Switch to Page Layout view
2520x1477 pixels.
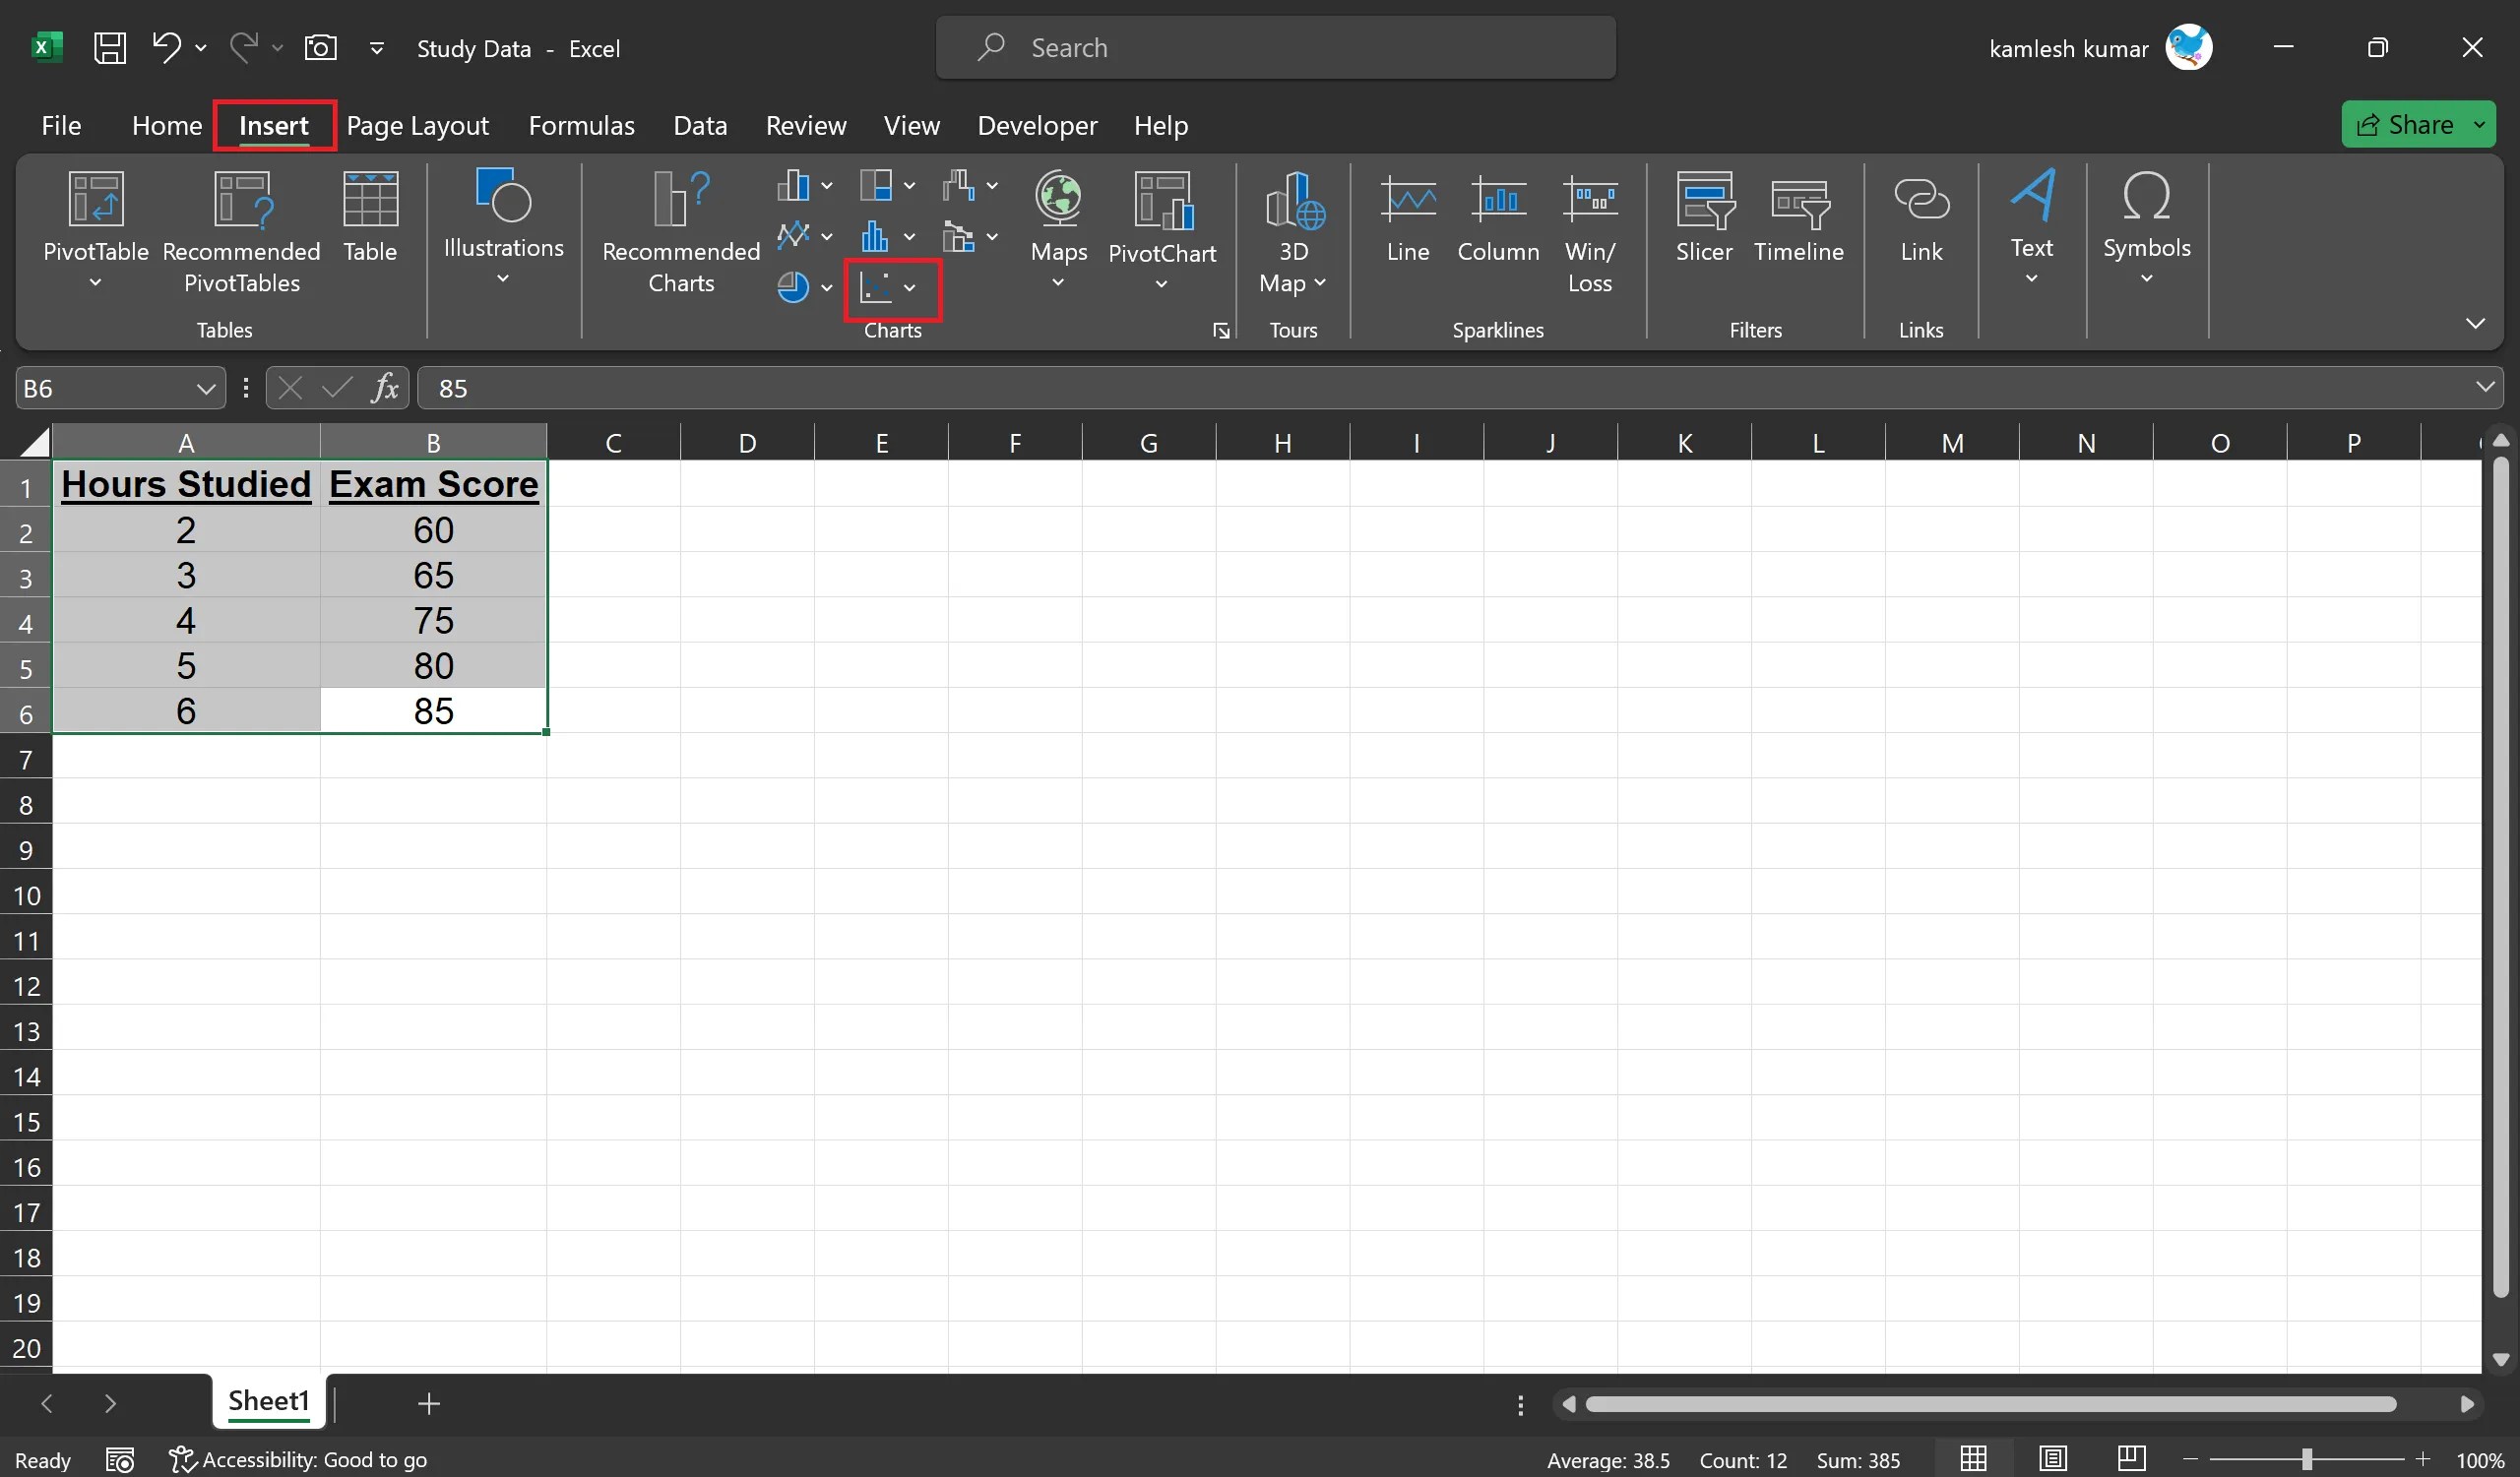tap(2053, 1459)
